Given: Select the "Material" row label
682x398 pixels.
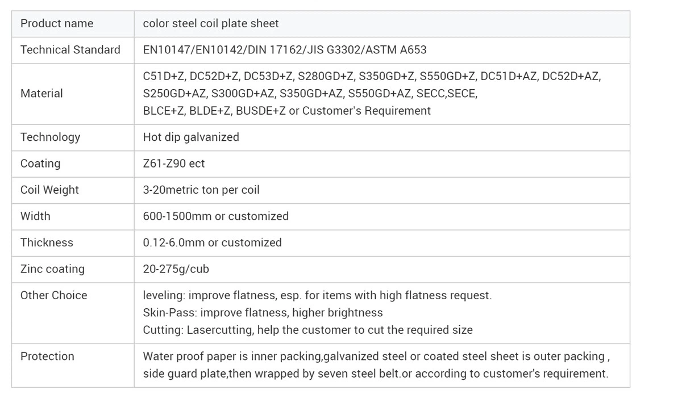Looking at the screenshot, I should [41, 94].
